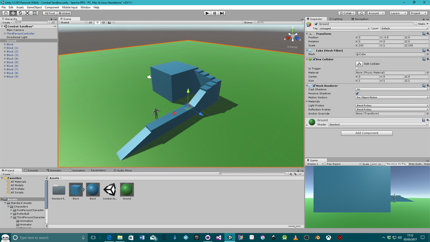
Task: Expand the ThirdPersonController hierarchy item
Action: (5, 34)
